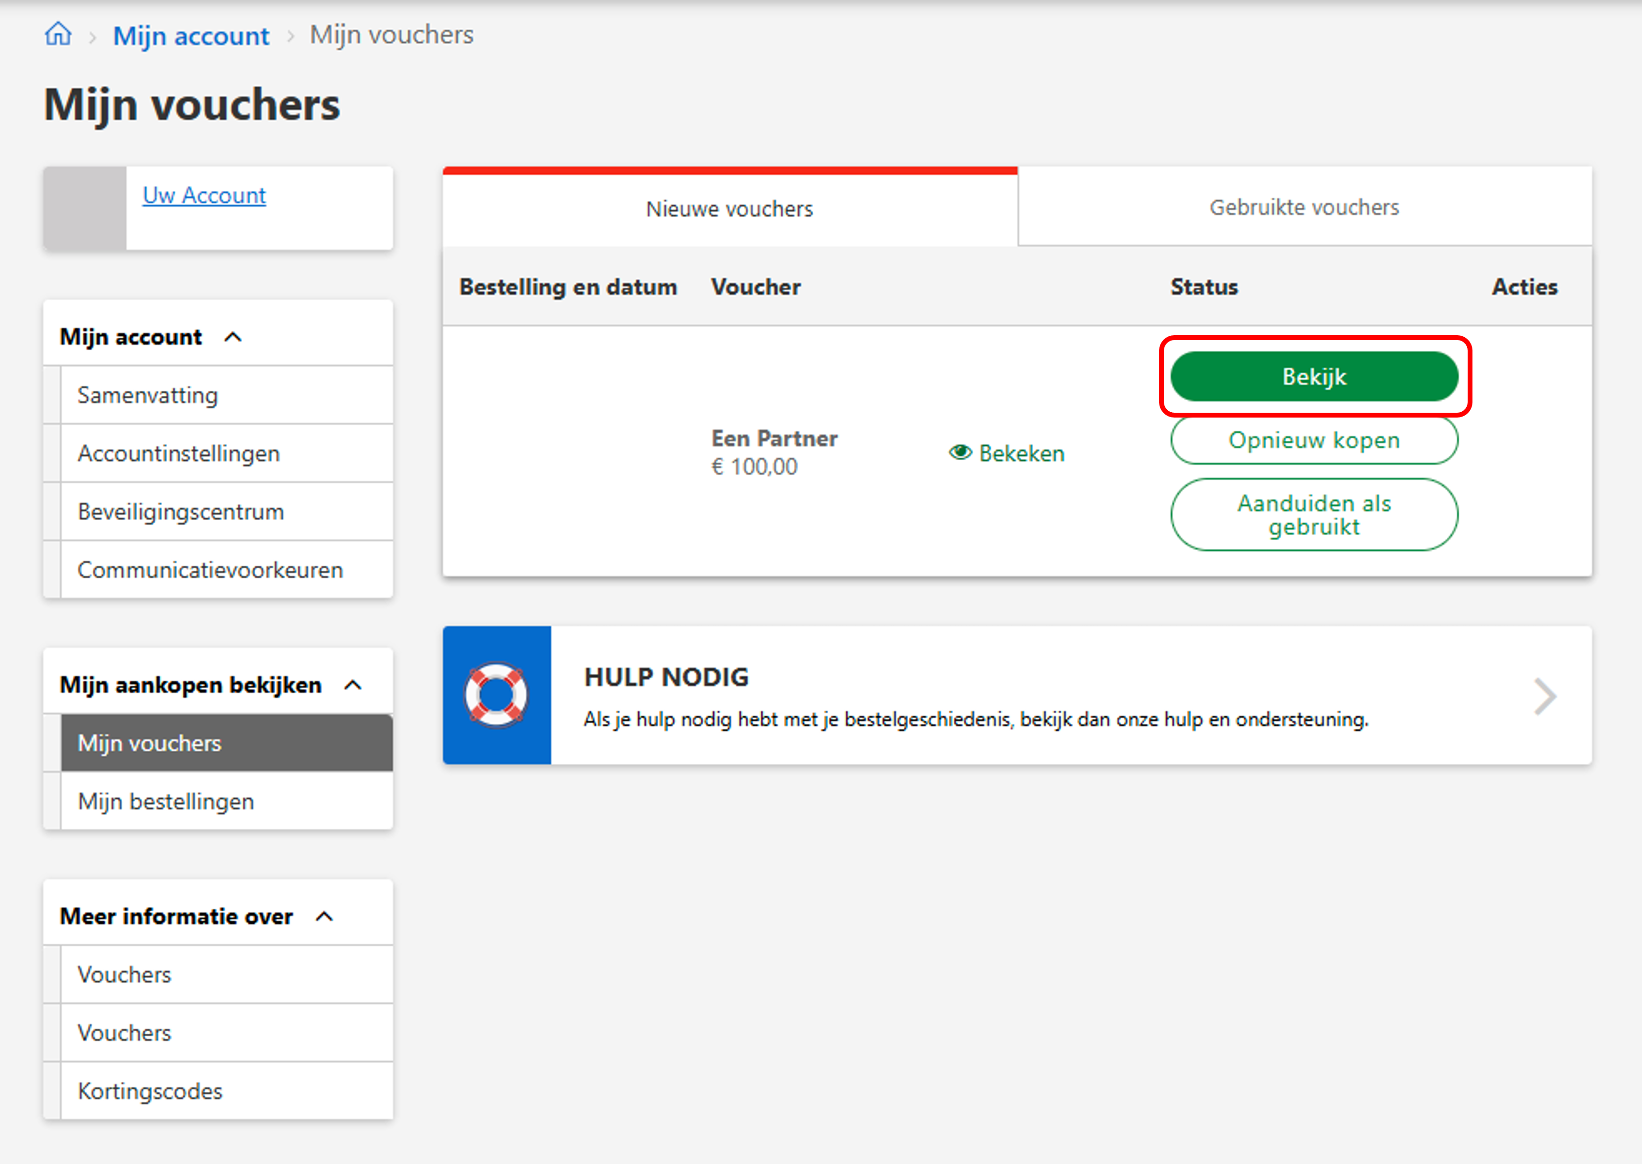Click the Opnieuw kopen button
This screenshot has width=1642, height=1164.
1315,440
